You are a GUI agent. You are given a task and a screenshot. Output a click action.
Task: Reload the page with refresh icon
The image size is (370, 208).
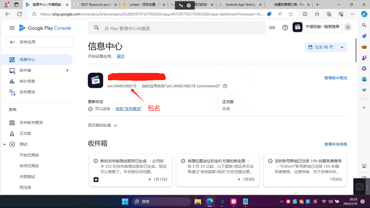click(20, 14)
